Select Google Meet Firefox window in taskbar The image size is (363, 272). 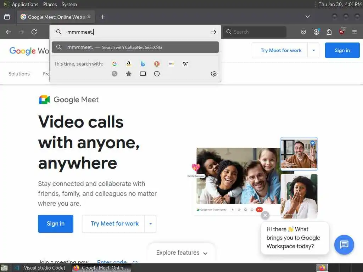tap(101, 268)
